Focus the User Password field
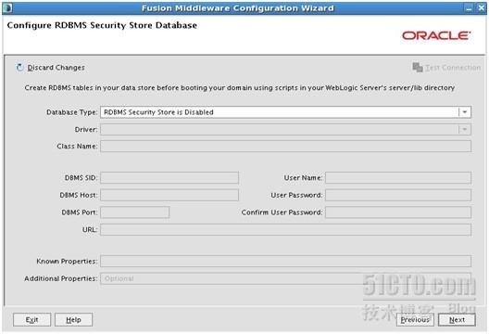Screen dimensions: 489x334 [x=398, y=195]
